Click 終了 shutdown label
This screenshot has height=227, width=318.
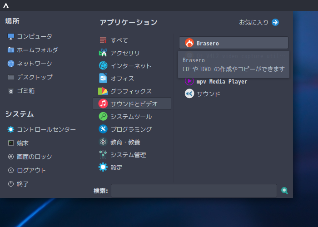(23, 184)
